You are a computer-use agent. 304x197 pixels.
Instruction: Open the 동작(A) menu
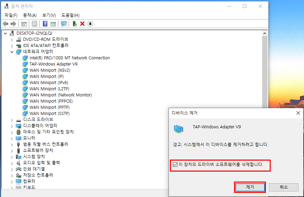30,15
